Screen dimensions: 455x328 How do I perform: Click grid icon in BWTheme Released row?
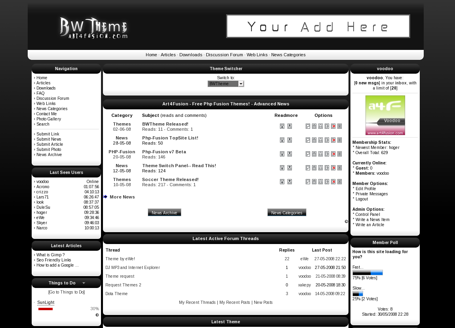(339, 126)
